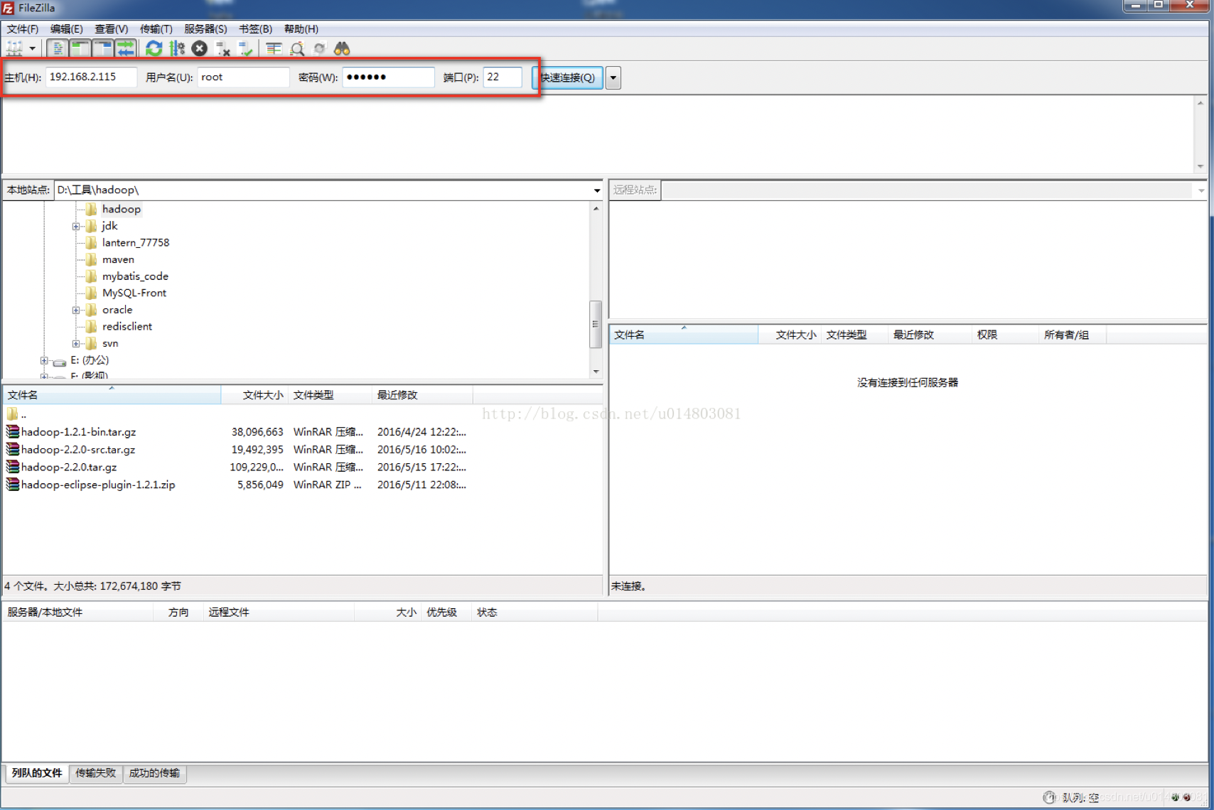Select file hadoop-1.2.1-bin.tar.gz
The height and width of the screenshot is (810, 1214).
78,431
